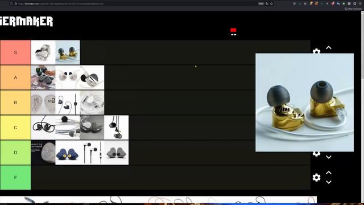Click the red flag icon above the tier list

(x=233, y=30)
